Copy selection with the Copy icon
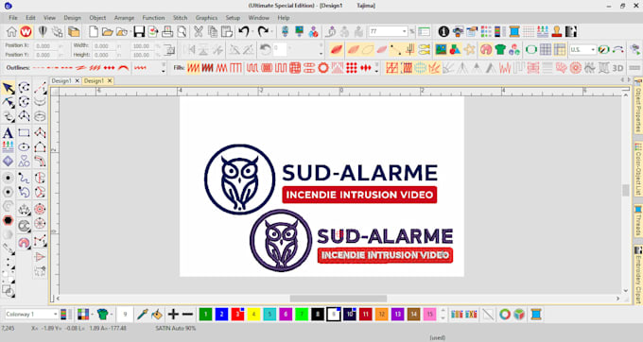 (213, 31)
